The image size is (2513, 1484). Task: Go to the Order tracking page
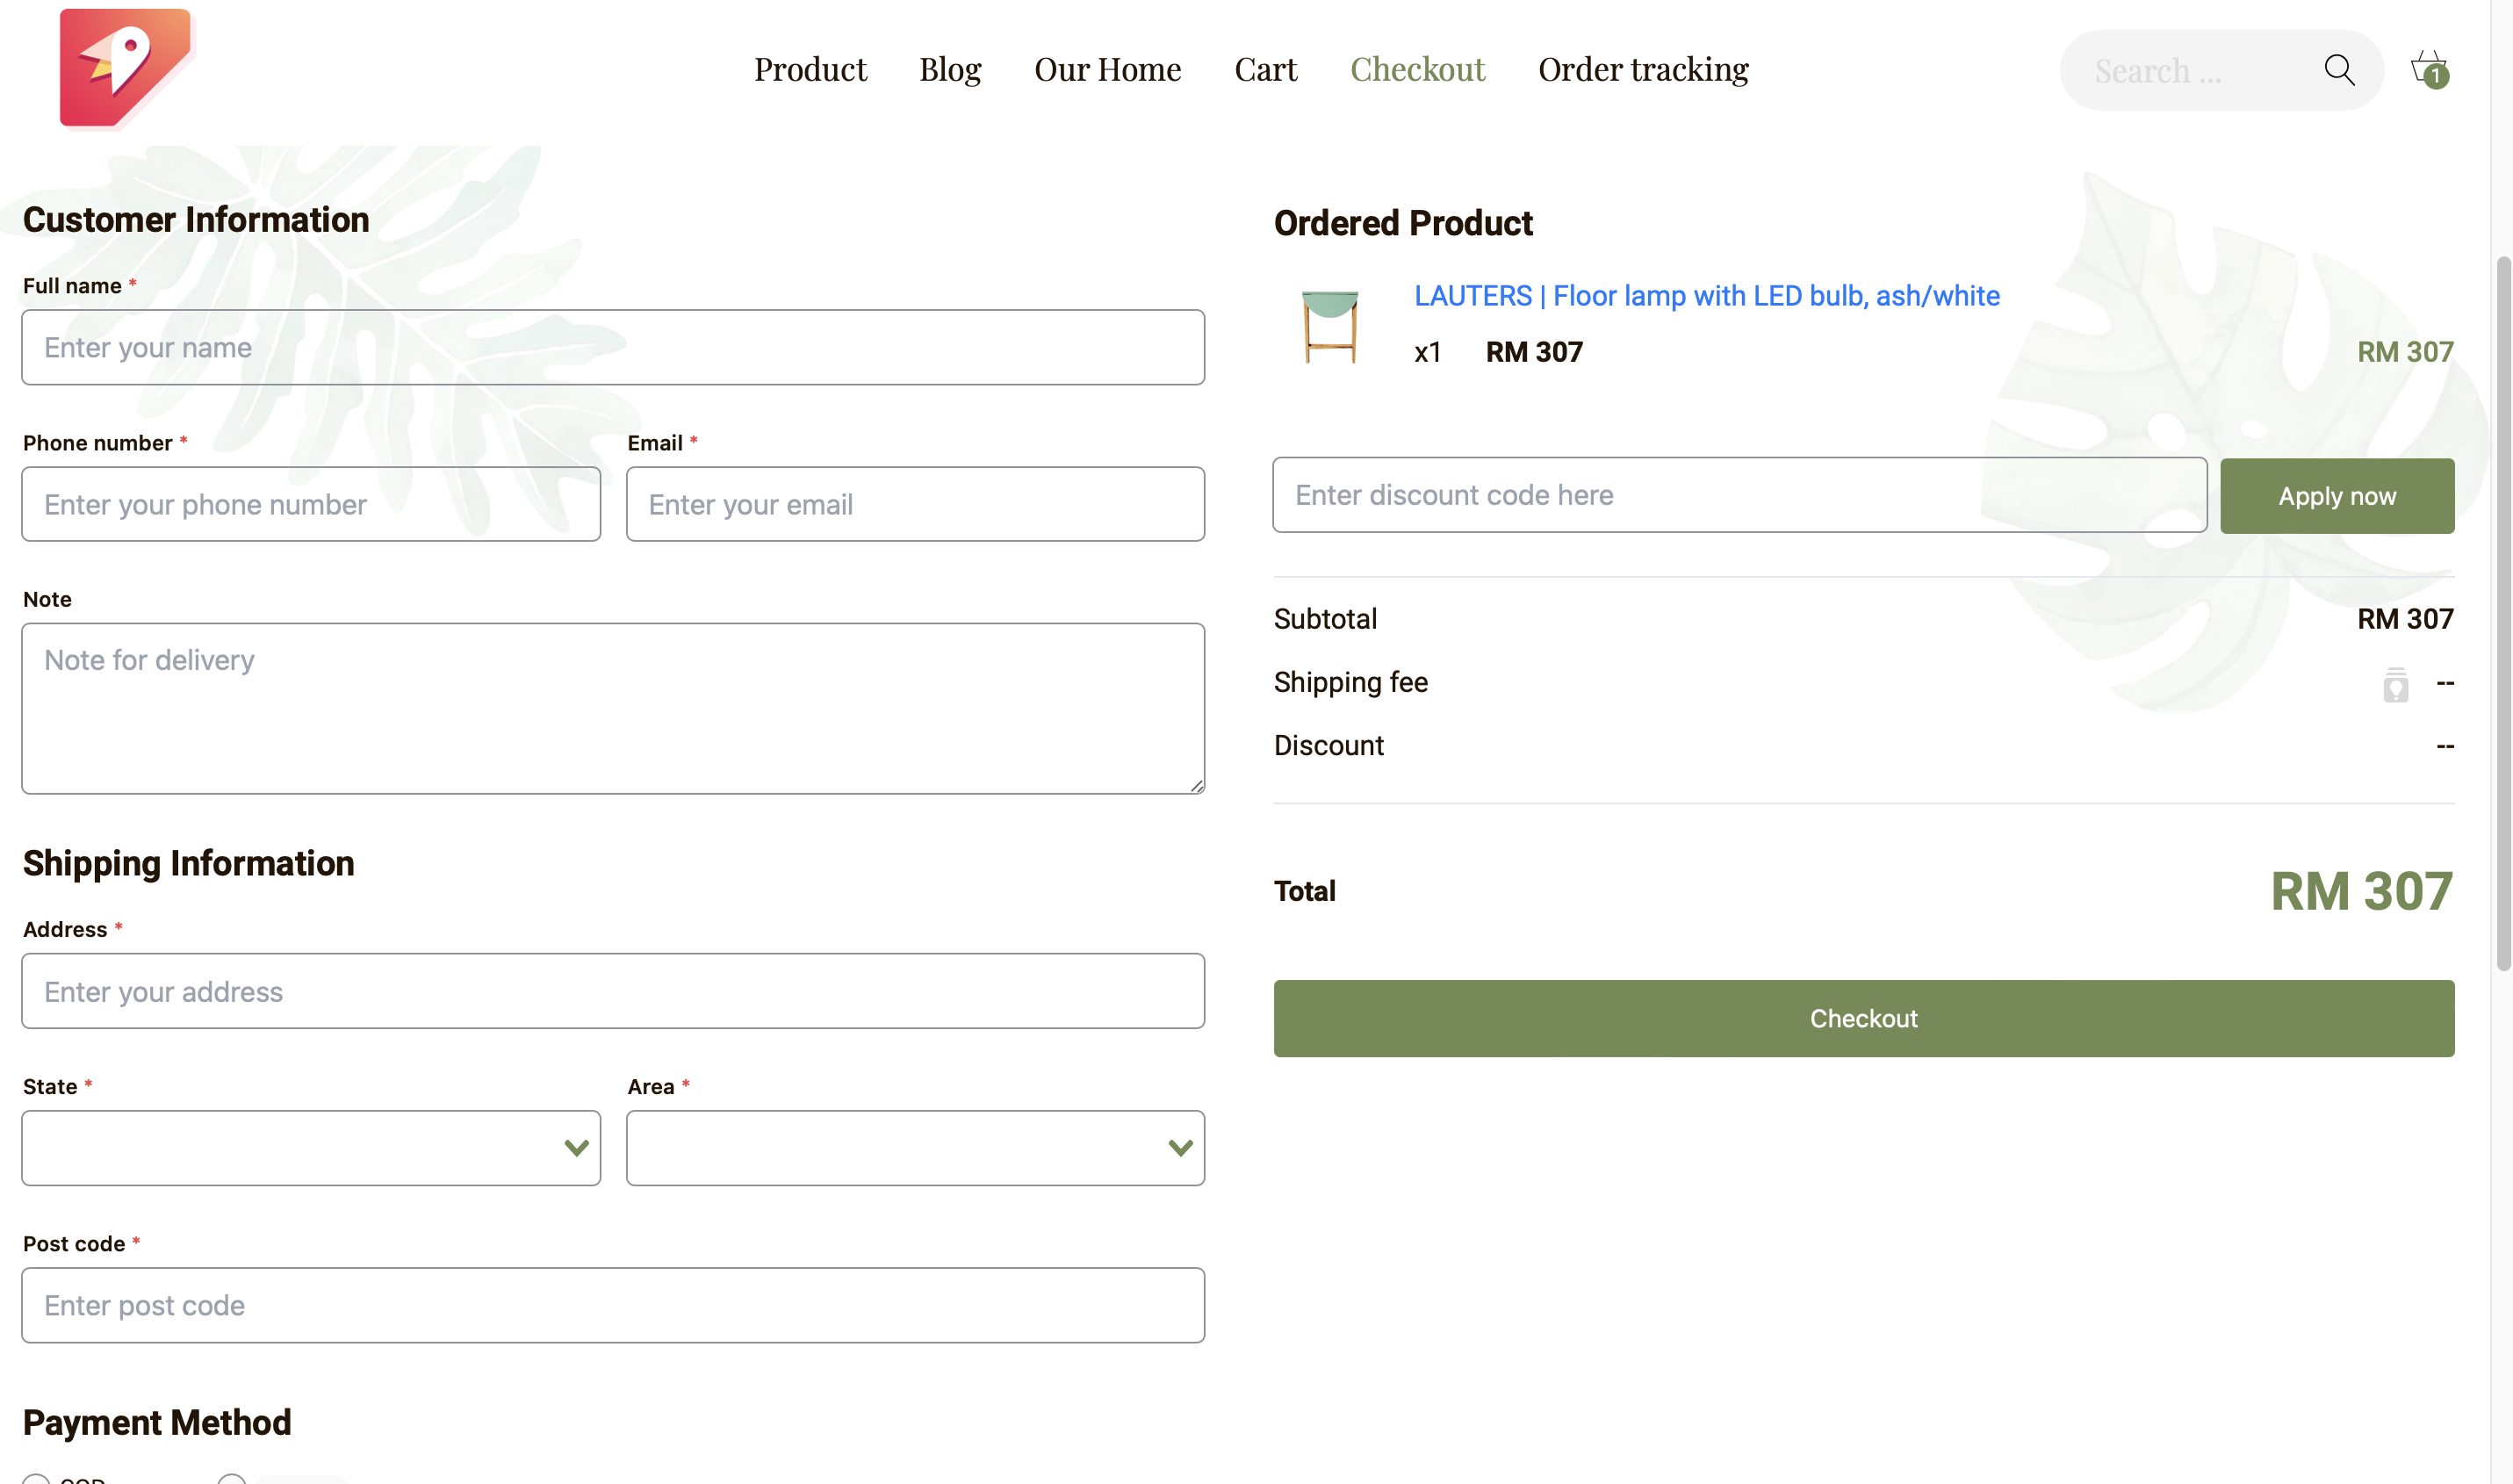(x=1643, y=69)
